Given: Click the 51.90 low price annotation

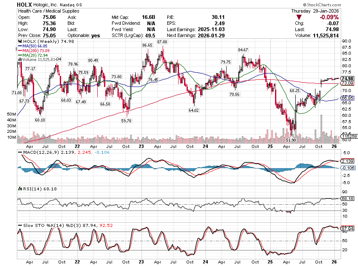Looking at the screenshot, I should pos(291,140).
